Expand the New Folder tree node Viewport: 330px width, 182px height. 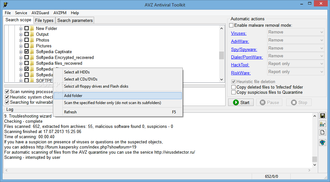pos(21,29)
